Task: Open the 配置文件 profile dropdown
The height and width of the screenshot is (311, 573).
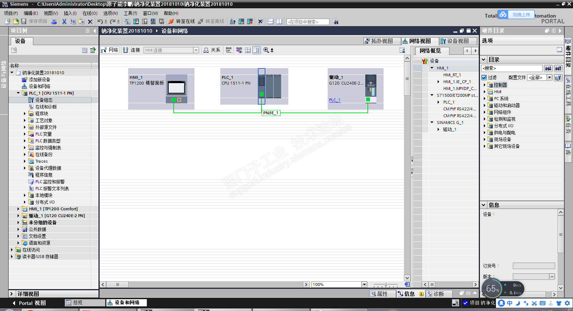Action: [549, 77]
